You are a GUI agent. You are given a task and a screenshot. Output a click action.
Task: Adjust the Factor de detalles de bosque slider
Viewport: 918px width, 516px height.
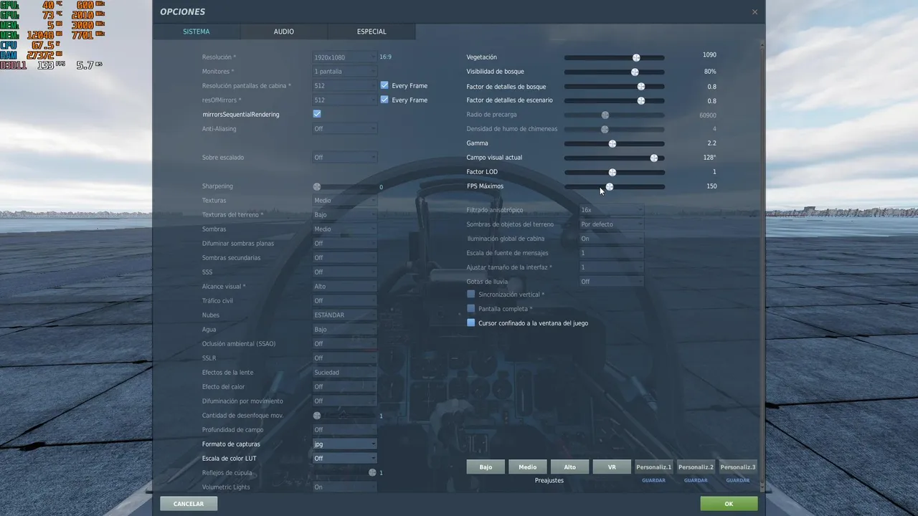615,86
